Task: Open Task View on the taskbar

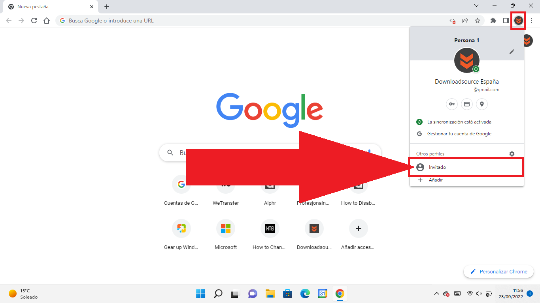Action: (x=235, y=294)
